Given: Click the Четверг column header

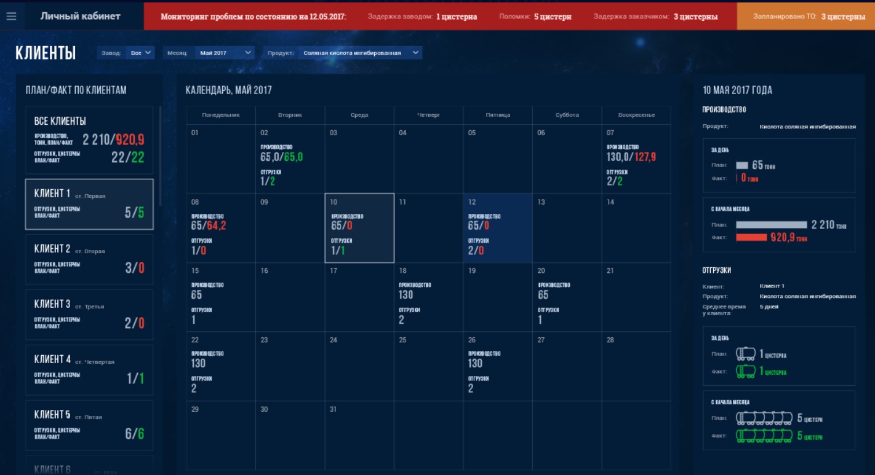Looking at the screenshot, I should (x=428, y=115).
